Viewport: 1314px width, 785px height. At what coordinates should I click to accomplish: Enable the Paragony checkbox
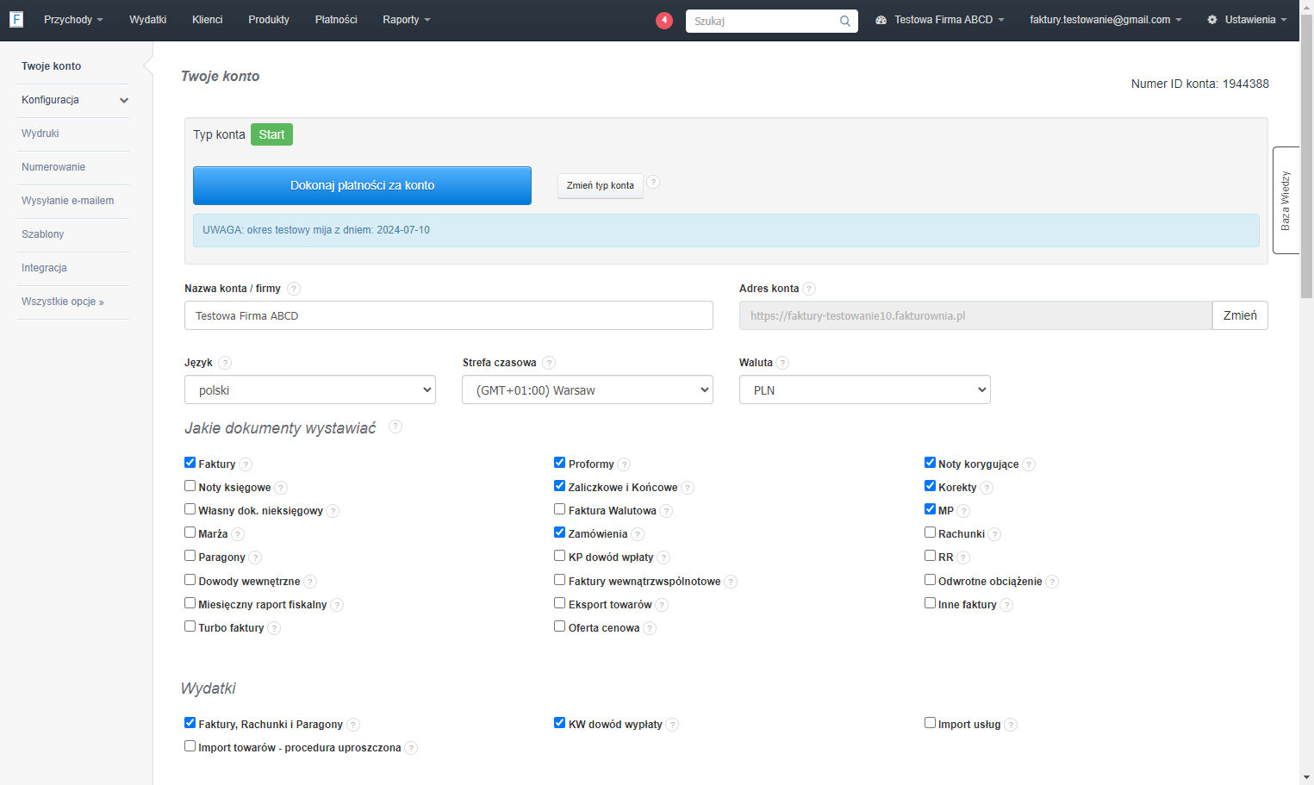coord(190,556)
